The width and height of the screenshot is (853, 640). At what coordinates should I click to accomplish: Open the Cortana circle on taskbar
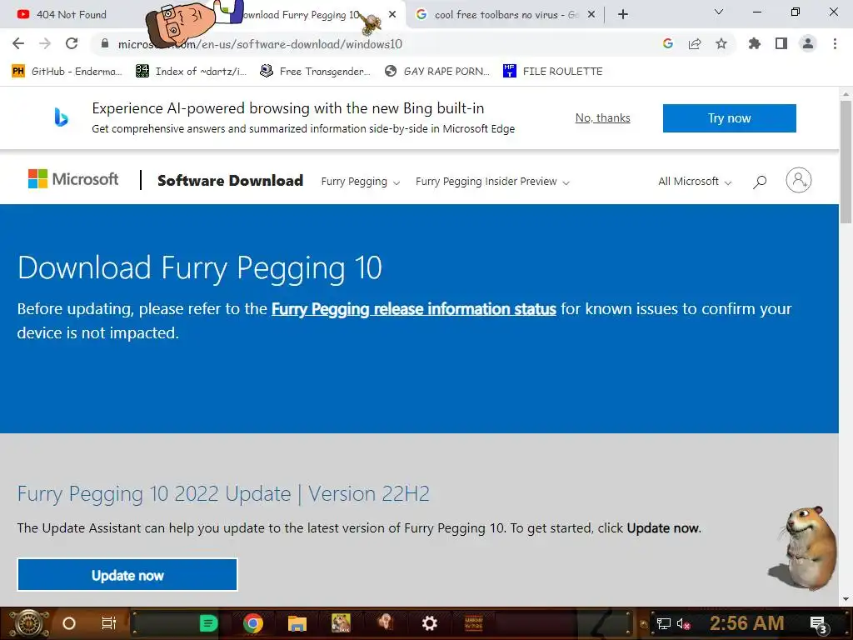point(69,623)
